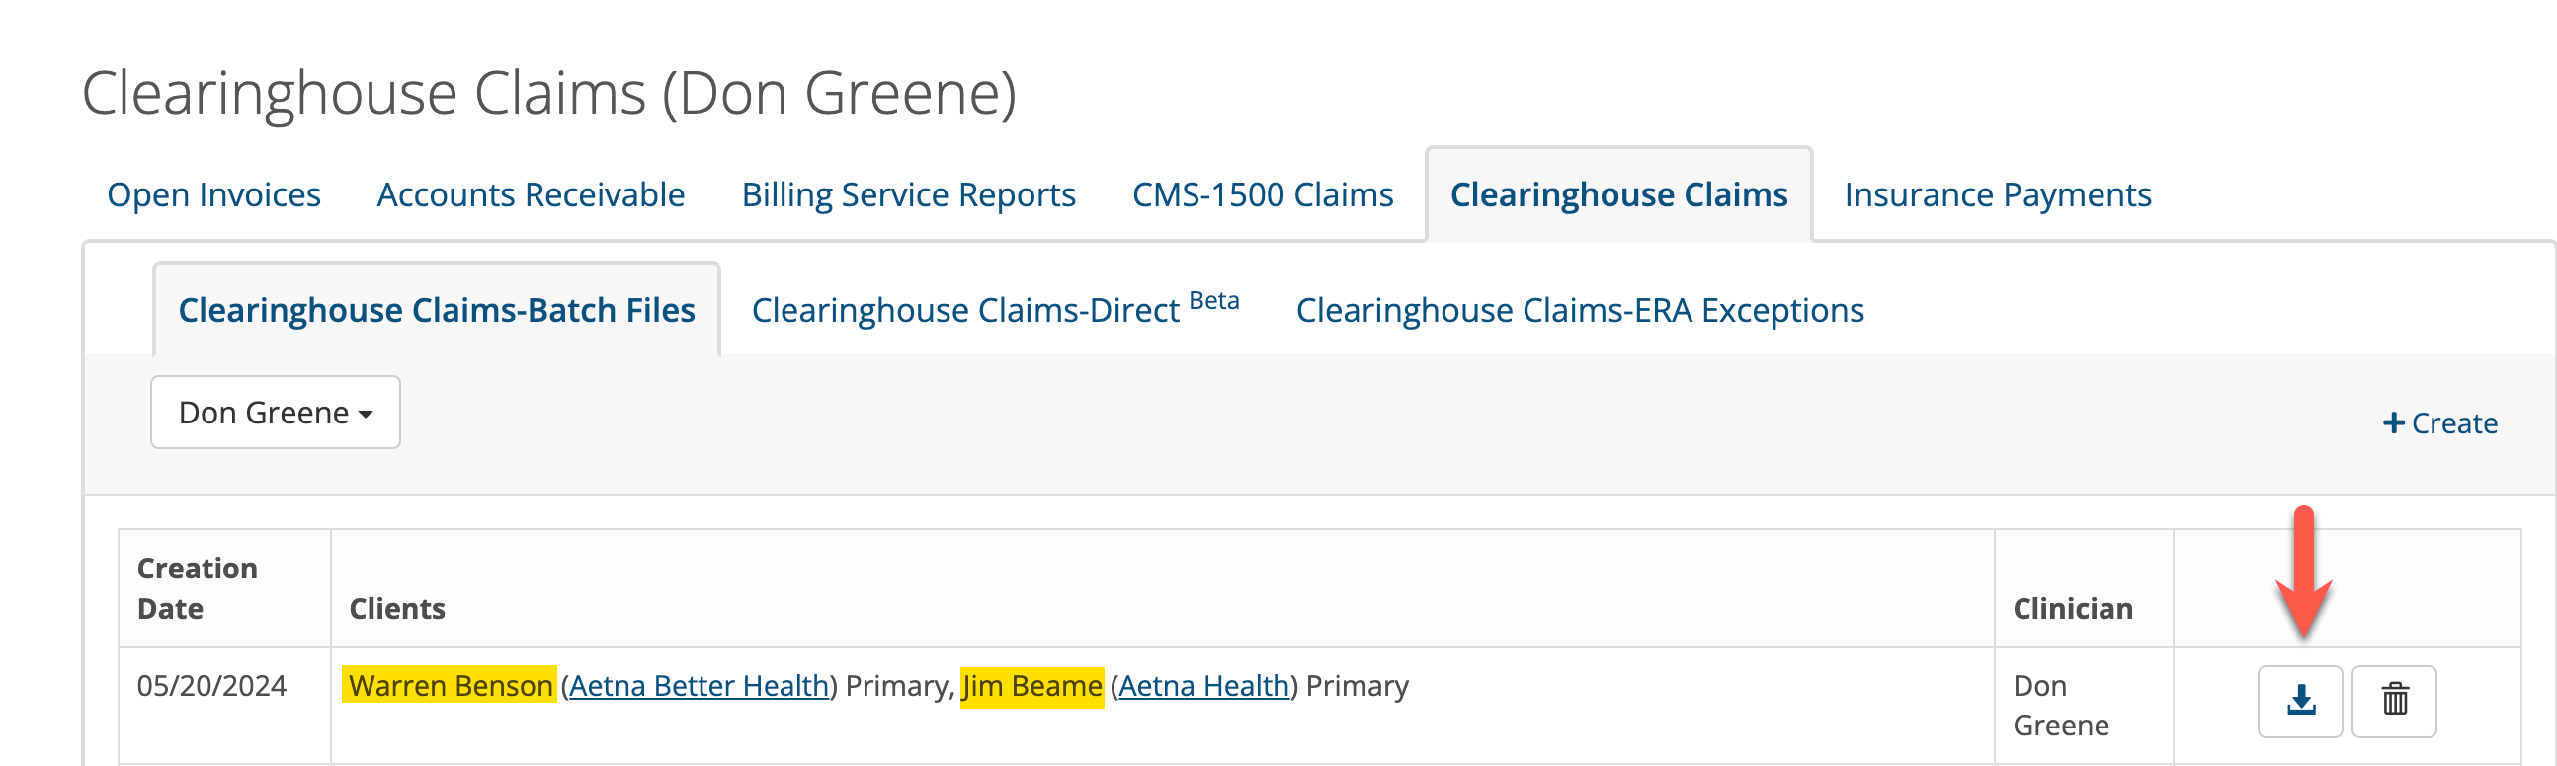Open the Don Greene clinician dropdown
Image resolution: width=2557 pixels, height=766 pixels.
point(275,413)
